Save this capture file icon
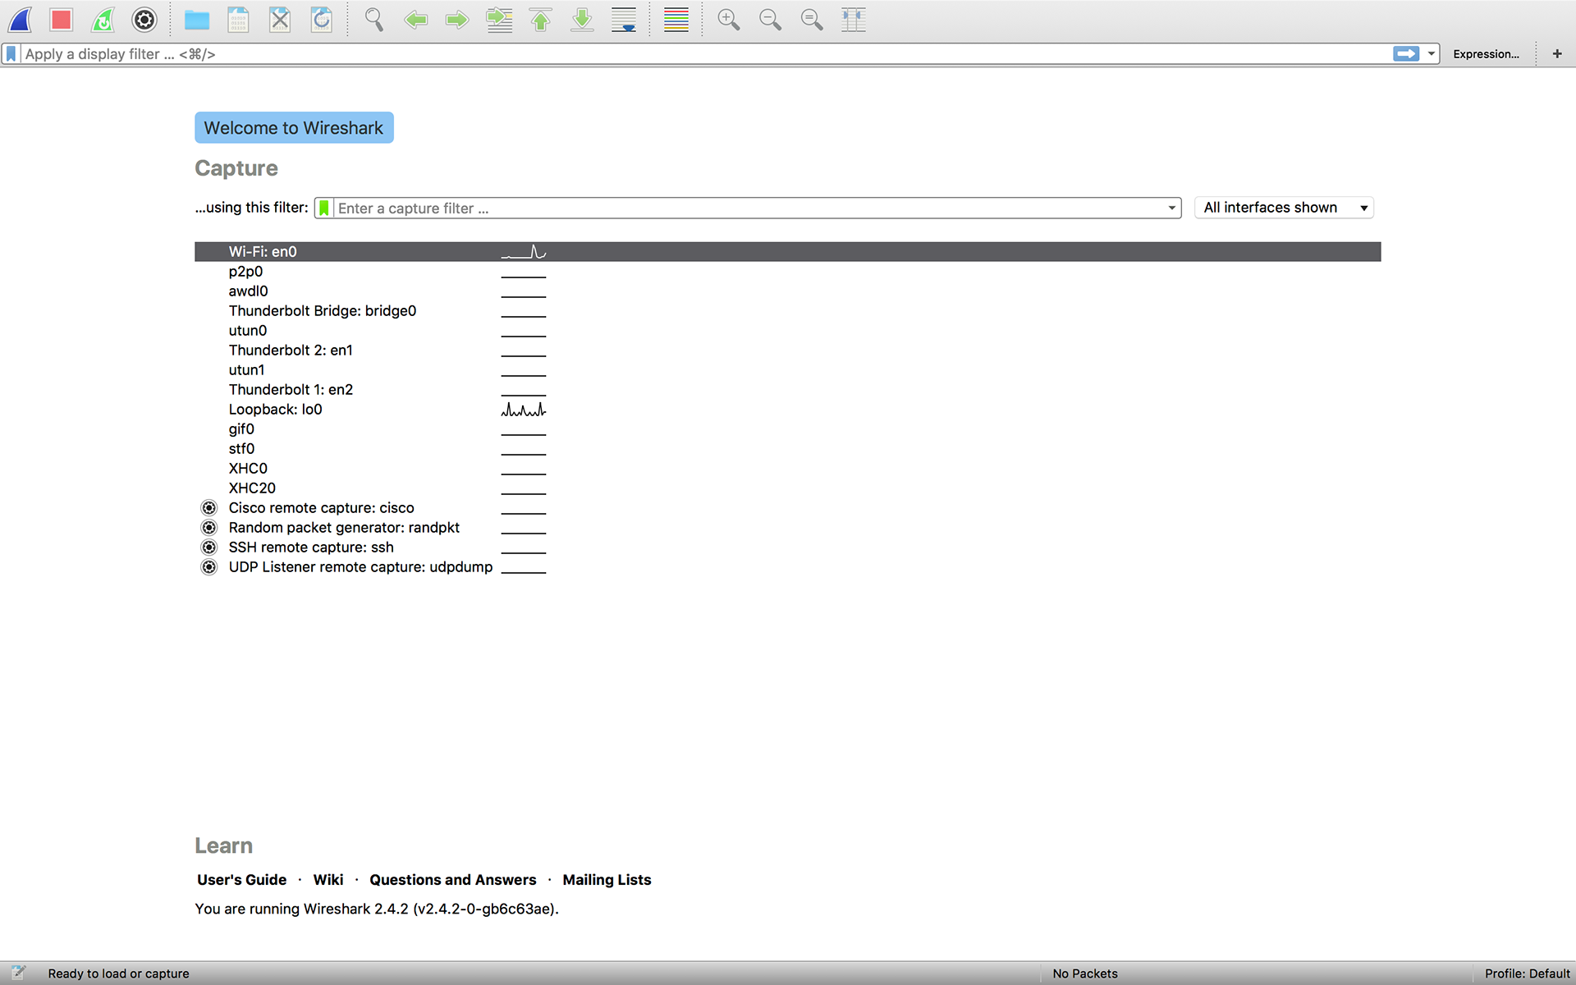Screen dimensions: 1576x985 [x=238, y=20]
